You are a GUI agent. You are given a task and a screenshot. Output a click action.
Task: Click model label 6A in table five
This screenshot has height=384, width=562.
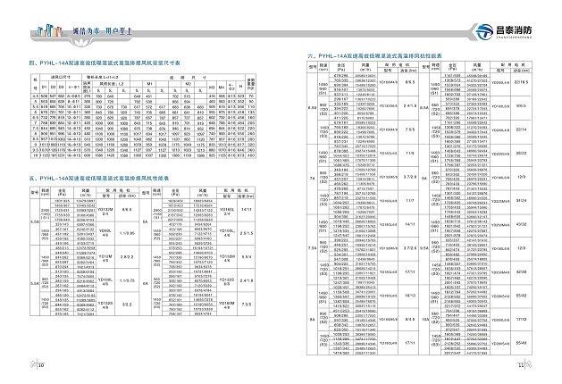[x=145, y=283]
